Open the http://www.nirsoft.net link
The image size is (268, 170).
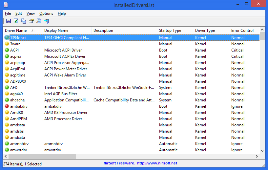tap(157, 163)
